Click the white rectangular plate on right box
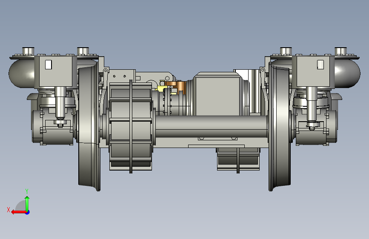Screen dimensions: 369x239 pyautogui.click(x=320, y=65)
